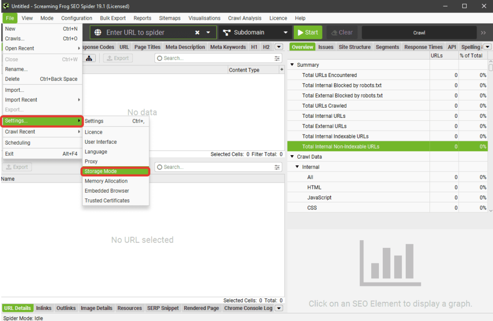Click Licence in settings submenu
Image resolution: width=493 pixels, height=321 pixels.
coord(116,132)
